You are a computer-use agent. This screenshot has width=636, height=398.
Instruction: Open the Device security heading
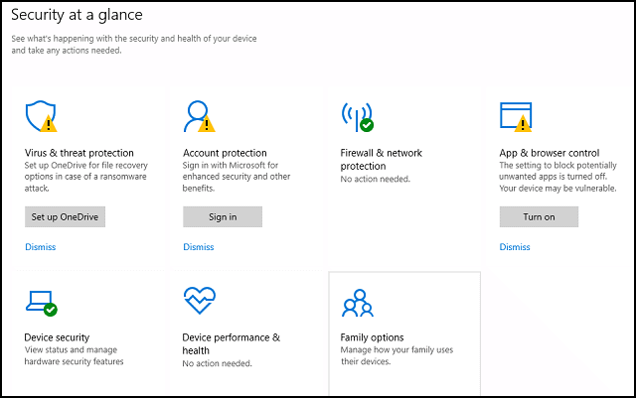[57, 337]
